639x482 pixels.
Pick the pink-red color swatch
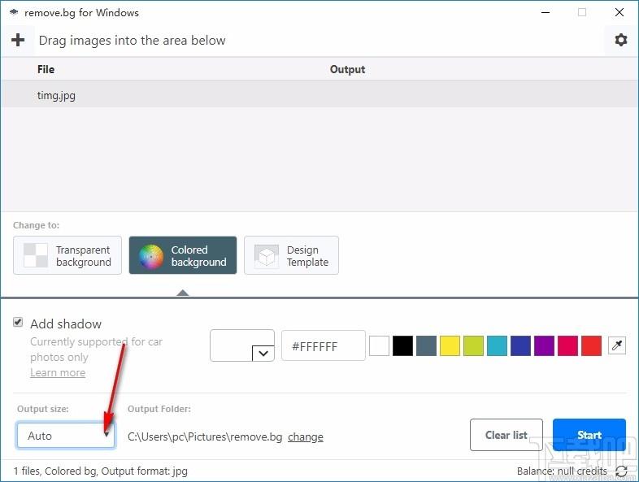567,346
